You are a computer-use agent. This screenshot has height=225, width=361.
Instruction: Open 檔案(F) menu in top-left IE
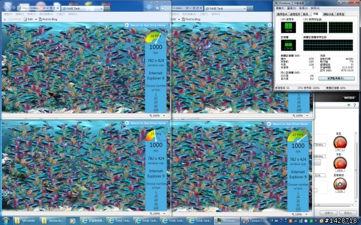point(7,14)
